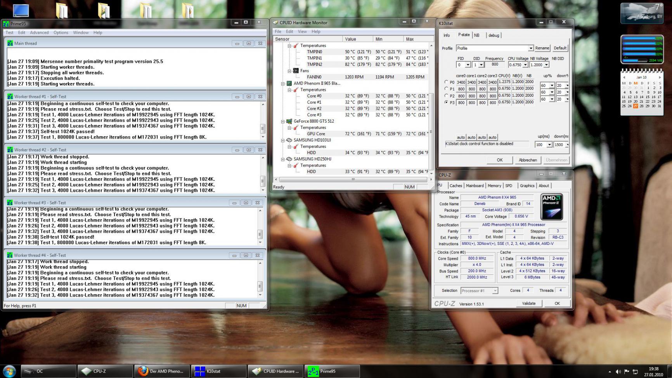This screenshot has height=378, width=672.
Task: Open the CPU Voltage dropdown
Action: click(525, 65)
